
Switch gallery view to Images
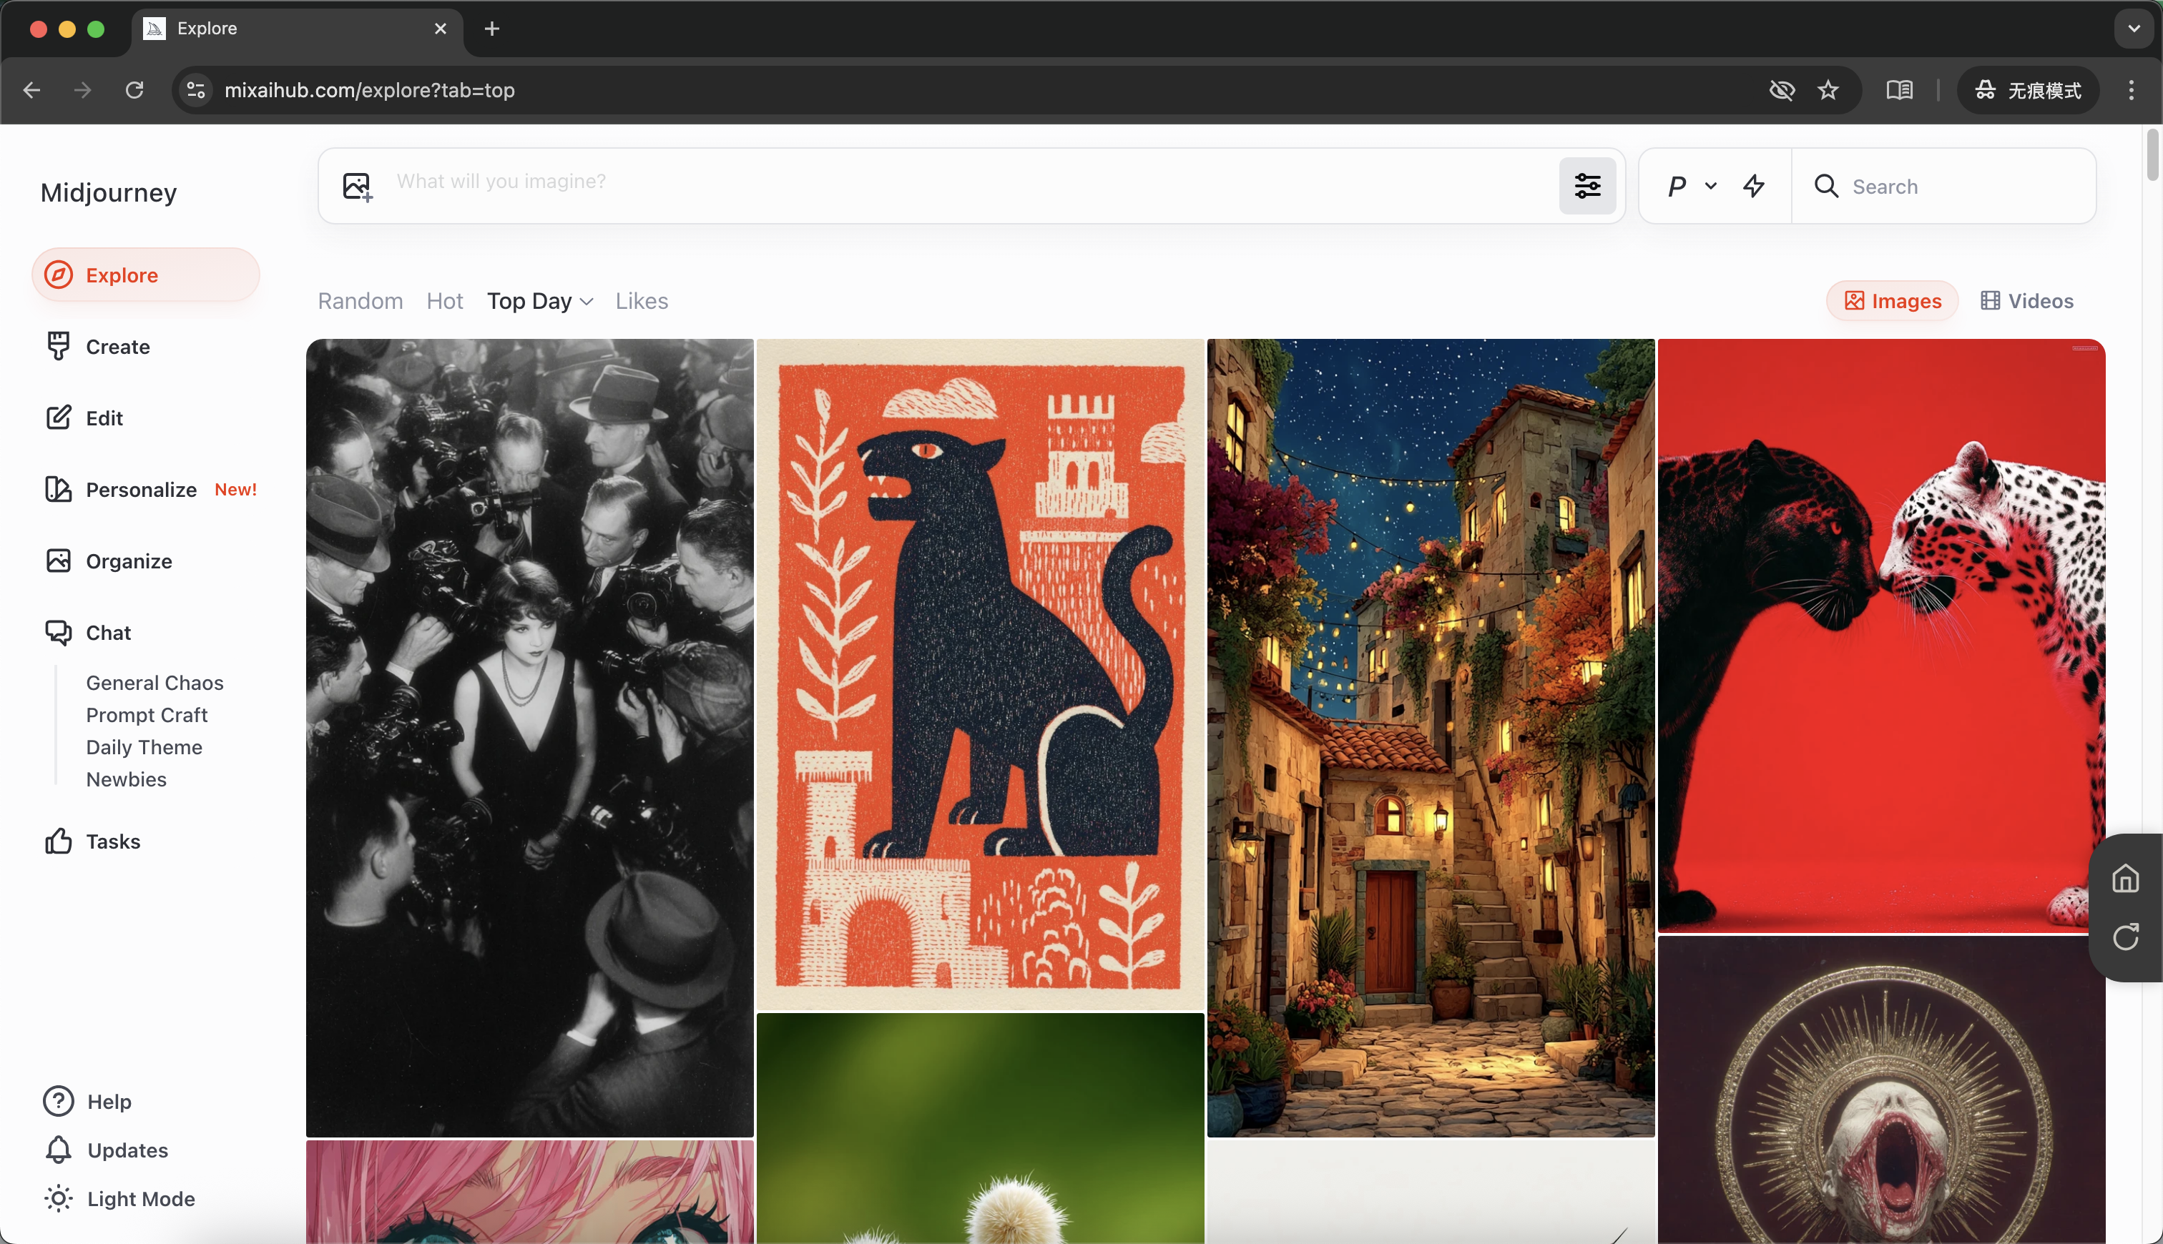pos(1892,301)
